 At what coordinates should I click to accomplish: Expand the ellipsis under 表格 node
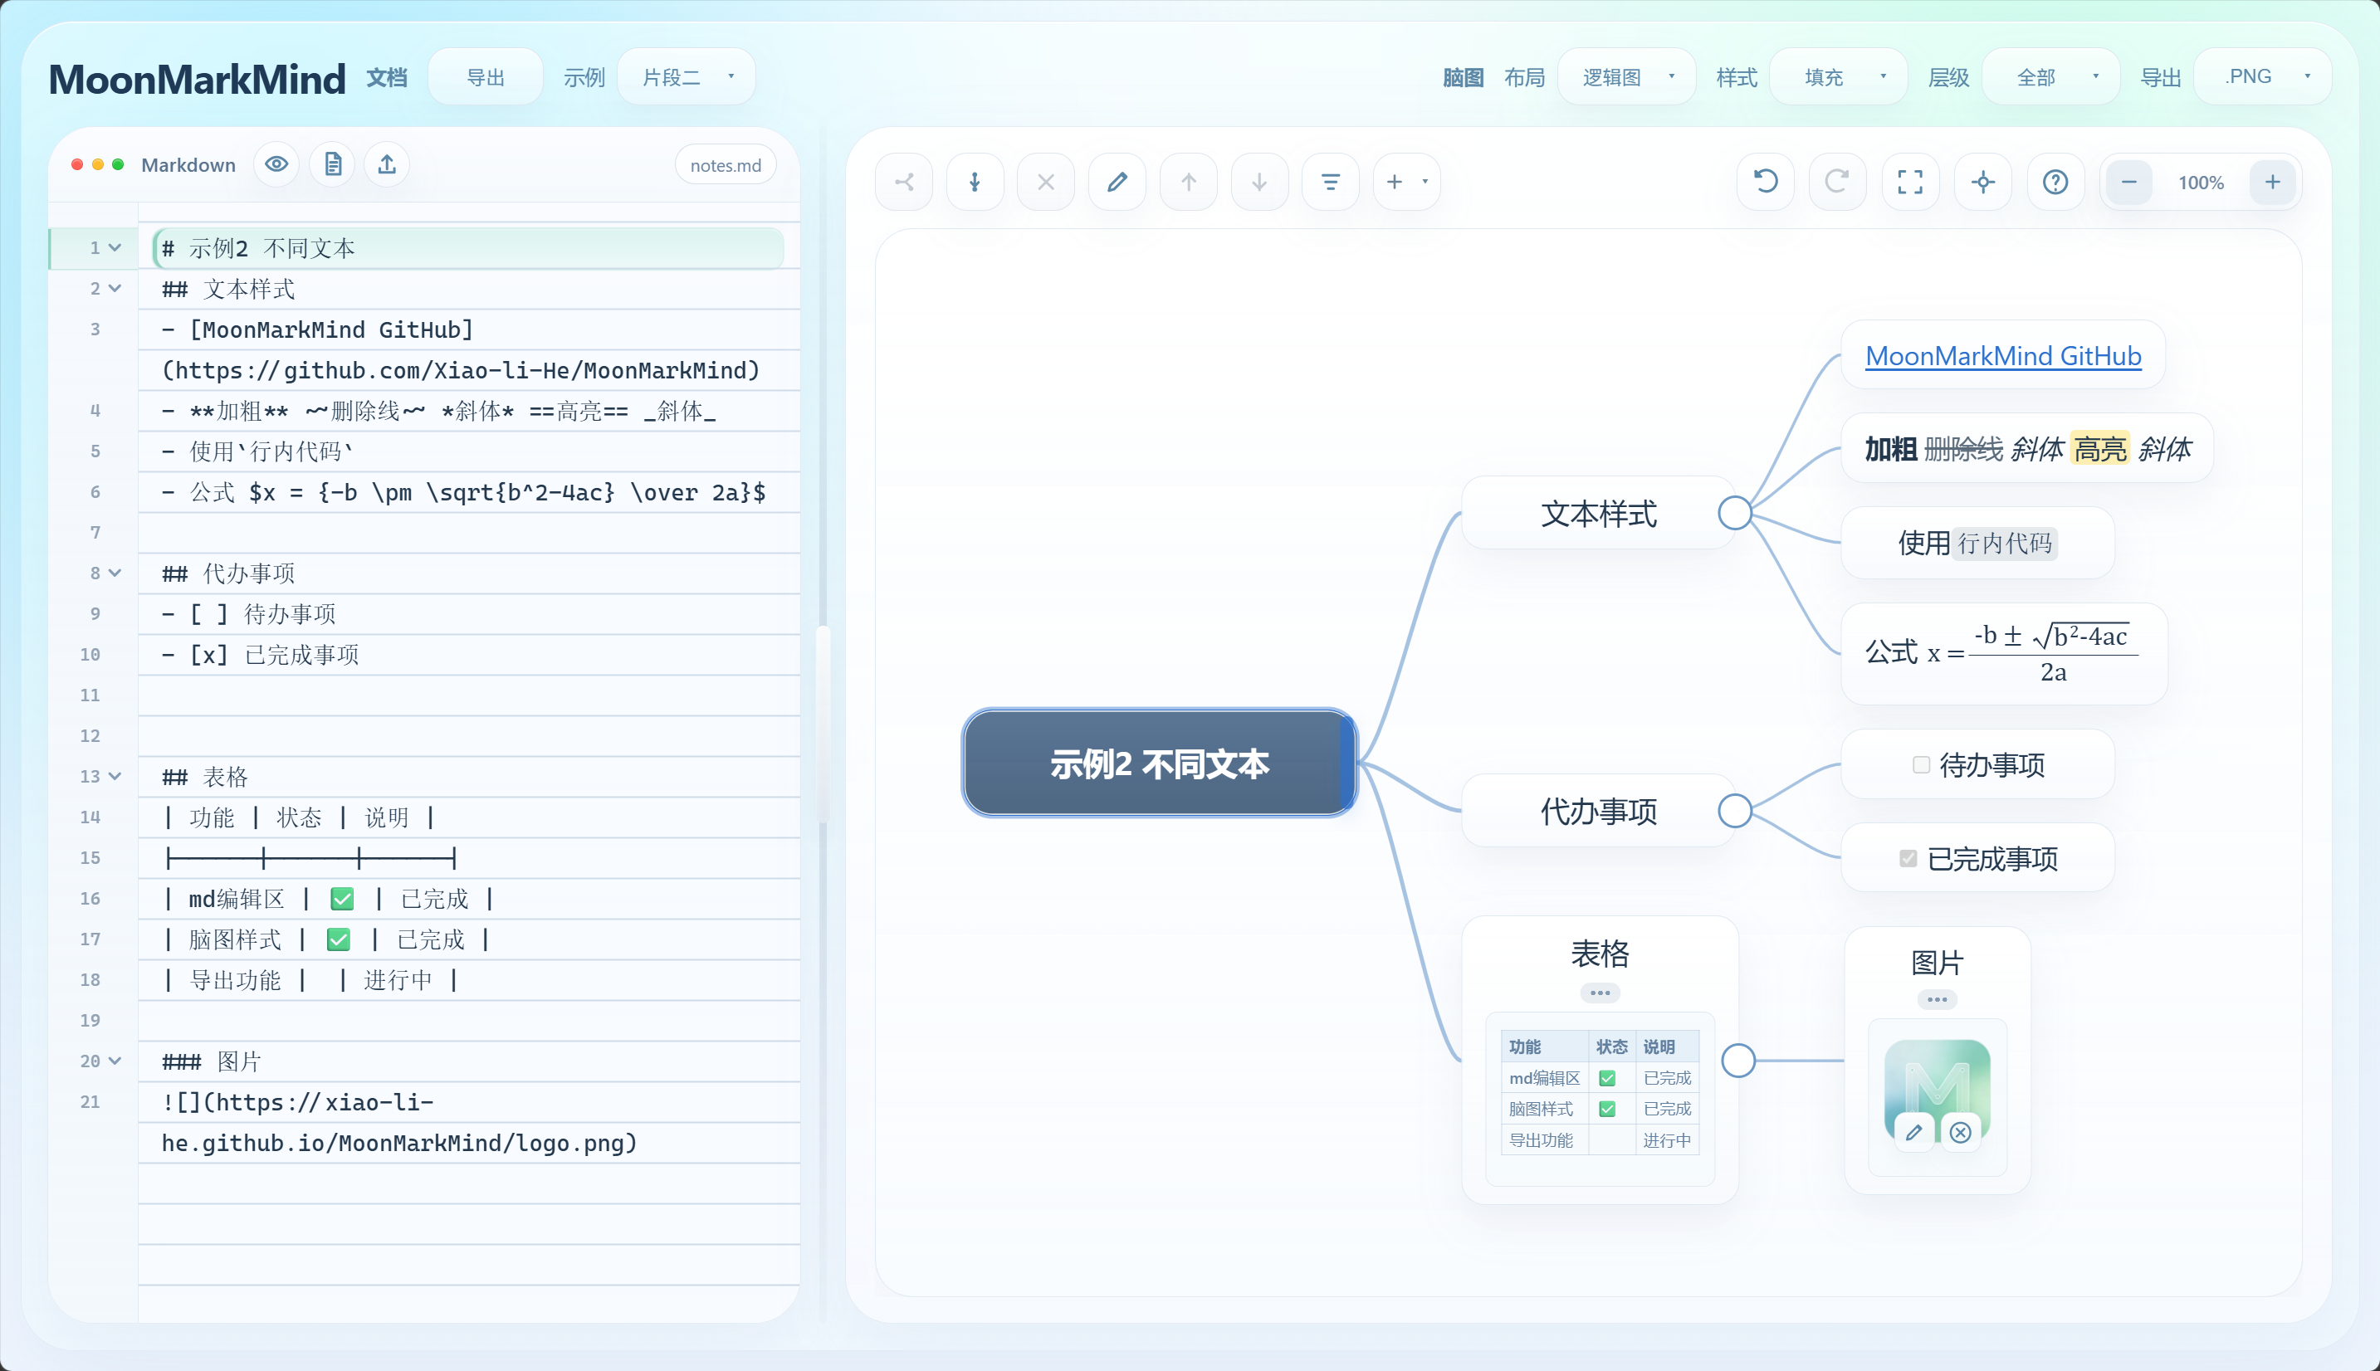1599,993
